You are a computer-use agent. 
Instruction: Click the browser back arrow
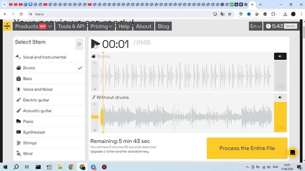click(x=5, y=14)
